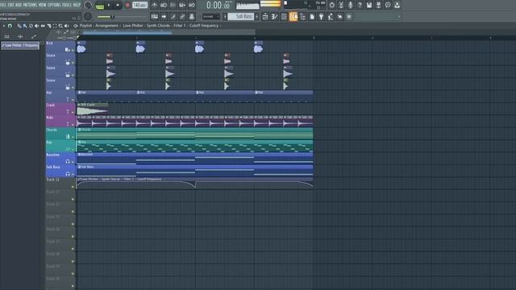The height and width of the screenshot is (290, 516).
Task: Open the Piano roll view icon
Action: (x=274, y=16)
